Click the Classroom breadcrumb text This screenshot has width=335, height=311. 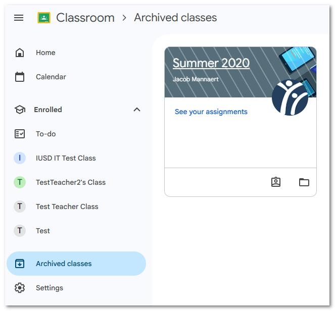click(x=85, y=18)
